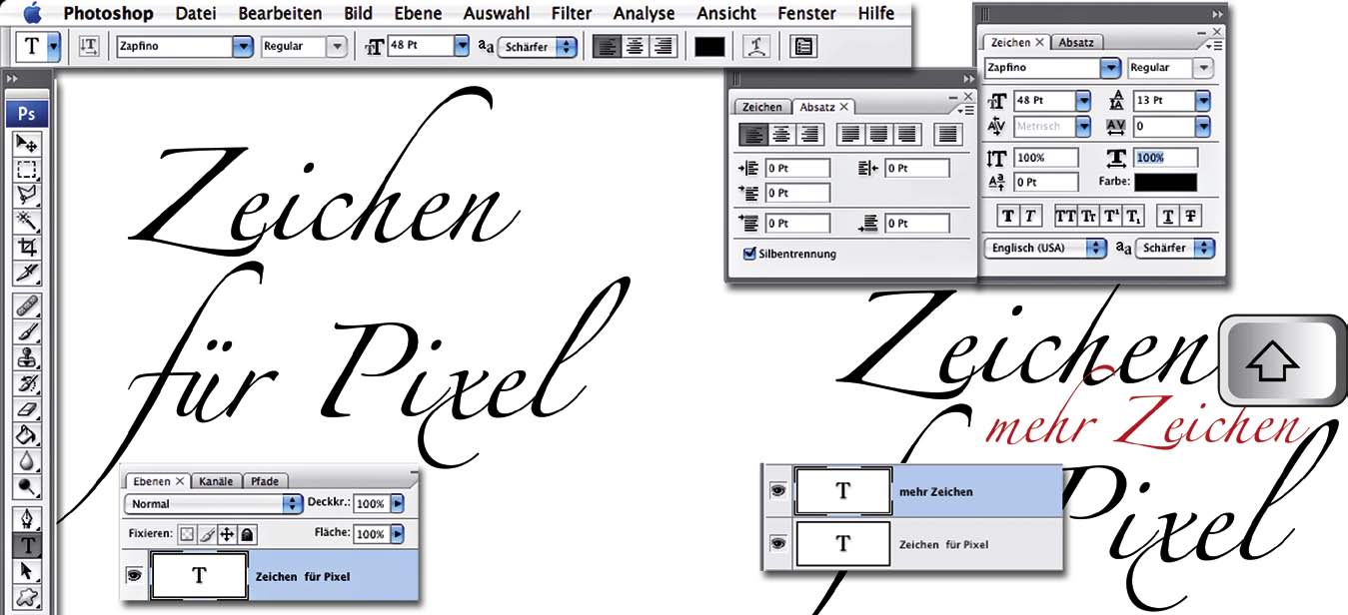The height and width of the screenshot is (615, 1348).
Task: Click the Ps logo atop the toolbox
Action: tap(27, 114)
